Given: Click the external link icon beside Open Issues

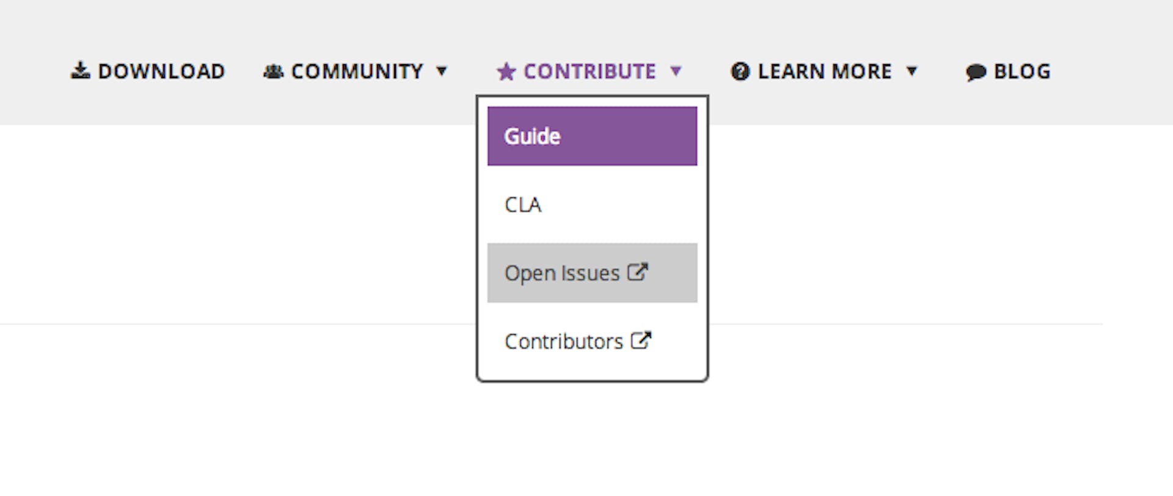Looking at the screenshot, I should point(638,271).
